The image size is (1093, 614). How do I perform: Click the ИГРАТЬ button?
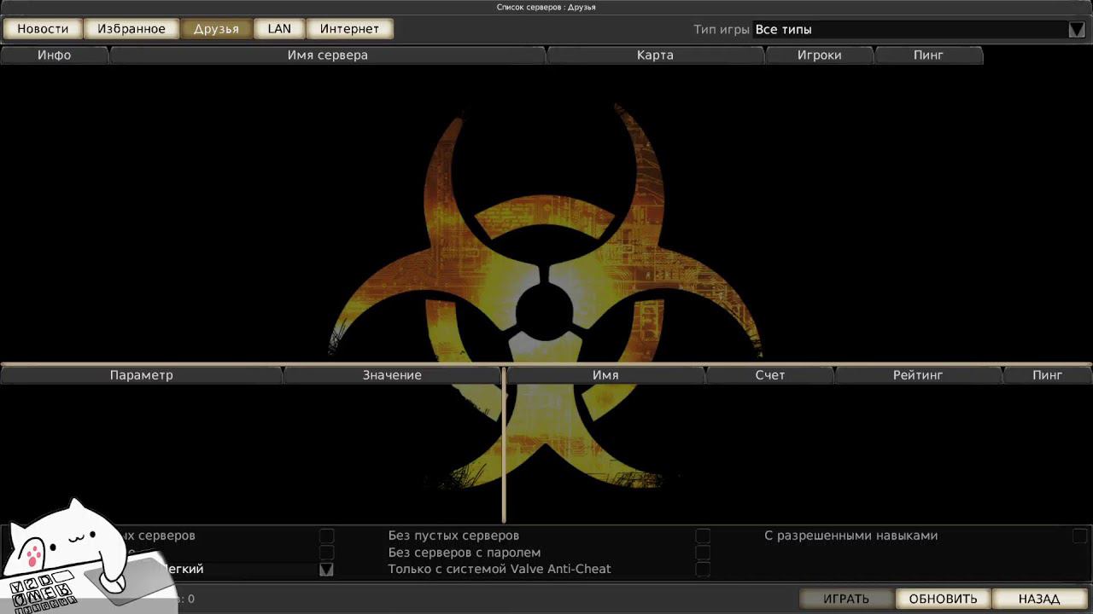coord(846,599)
